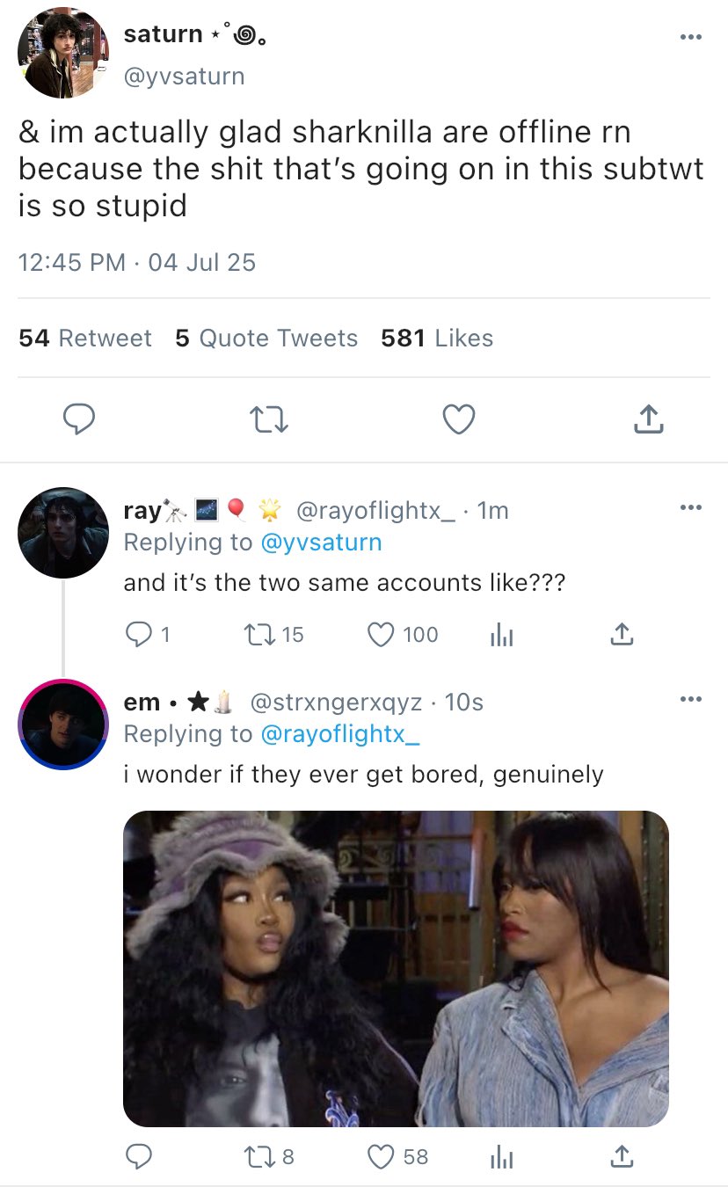The image size is (728, 1187).
Task: Open the 54 Retweet list
Action: (x=85, y=339)
